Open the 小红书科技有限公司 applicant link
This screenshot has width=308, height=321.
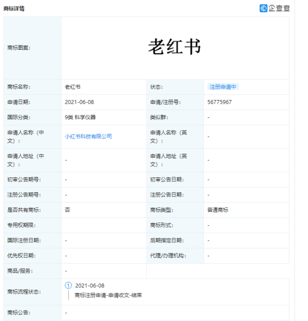(88, 136)
